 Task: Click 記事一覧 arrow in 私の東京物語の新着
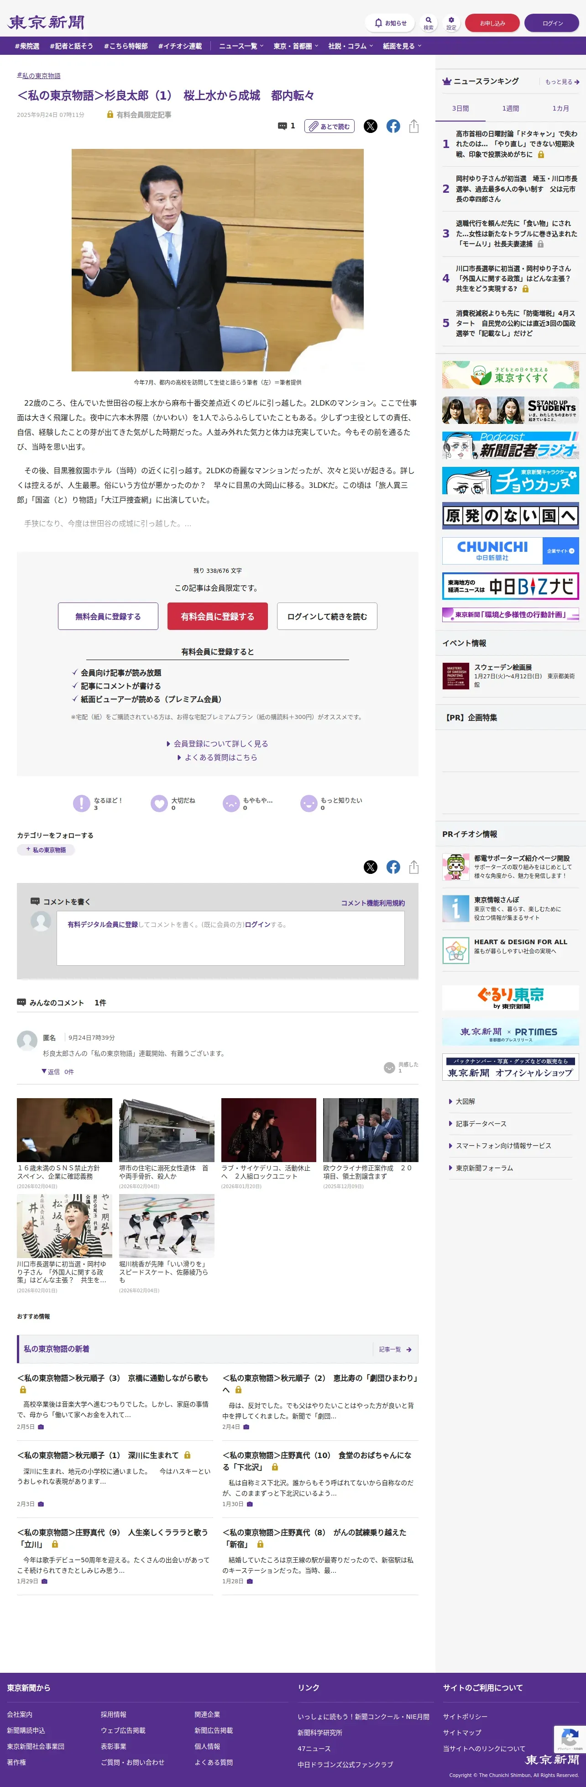(x=395, y=1349)
